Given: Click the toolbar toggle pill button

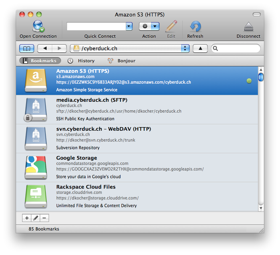Looking at the screenshot, I should [257, 14].
